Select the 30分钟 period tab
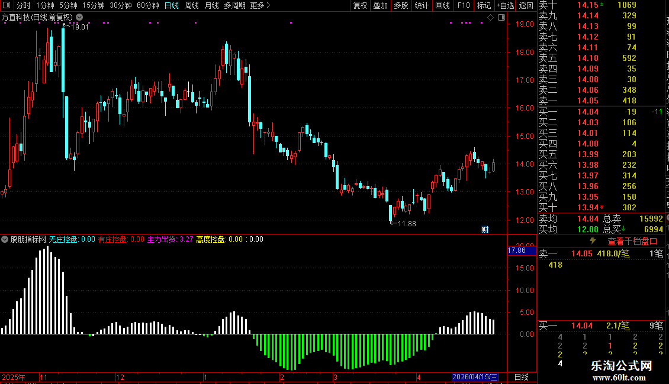Screen dimensions: 669x384 [x=121, y=5]
